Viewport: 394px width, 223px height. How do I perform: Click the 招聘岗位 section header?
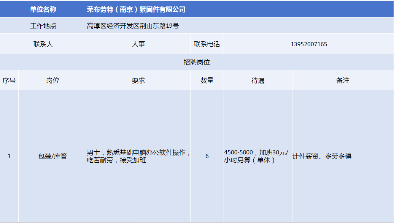[197, 63]
